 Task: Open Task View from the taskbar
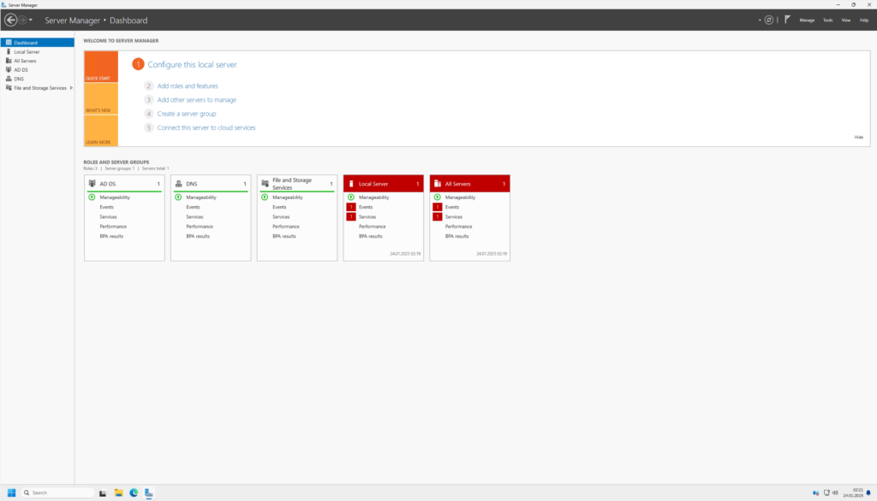click(x=103, y=492)
